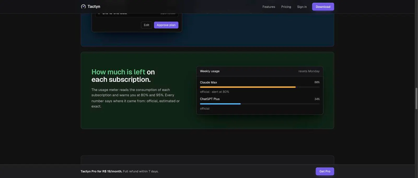
Task: Open the Pricing nav link
Action: pos(286,7)
